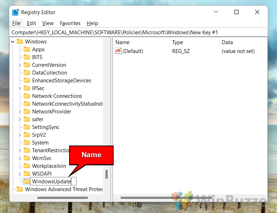
Task: Click the (value not set) data cell
Action: point(238,51)
